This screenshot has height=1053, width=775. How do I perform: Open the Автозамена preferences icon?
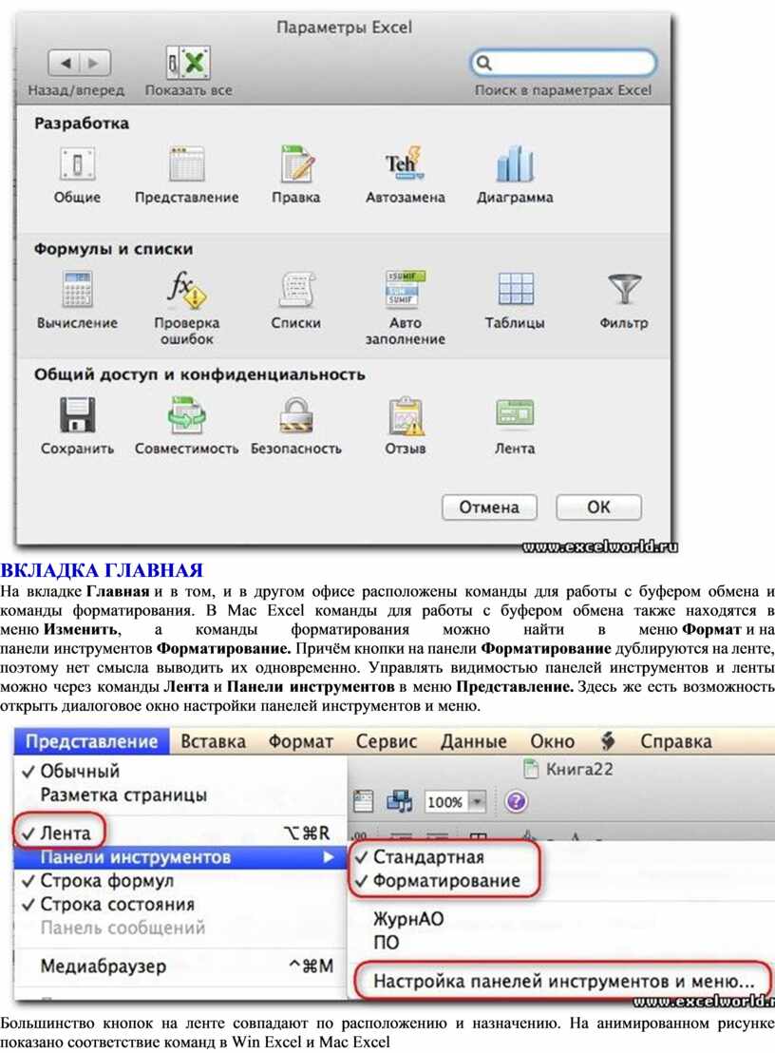(x=405, y=163)
